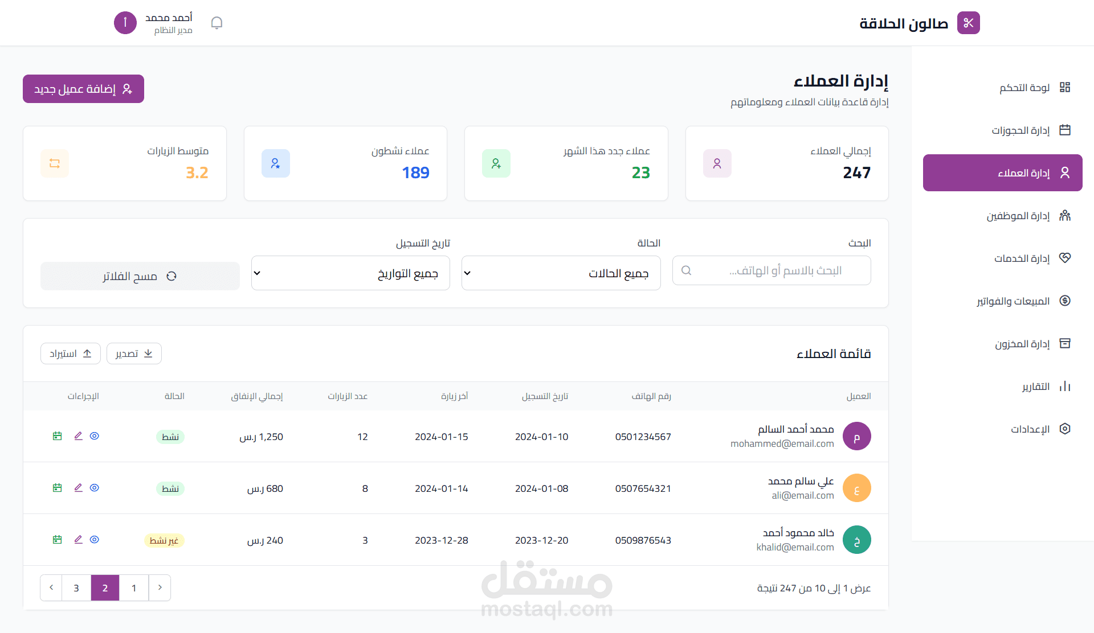This screenshot has width=1094, height=633.
Task: Click the notification bell icon
Action: (x=217, y=23)
